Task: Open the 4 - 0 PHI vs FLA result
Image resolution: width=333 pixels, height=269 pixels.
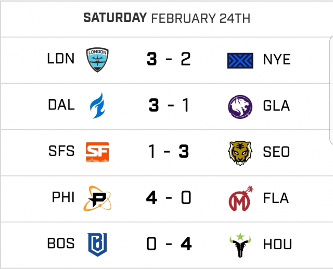Action: [169, 198]
